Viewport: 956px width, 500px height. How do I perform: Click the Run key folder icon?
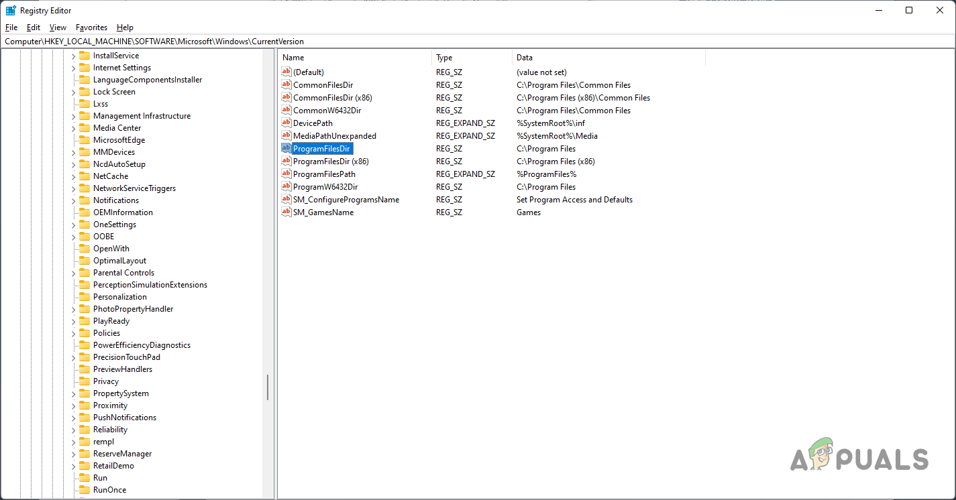[84, 478]
